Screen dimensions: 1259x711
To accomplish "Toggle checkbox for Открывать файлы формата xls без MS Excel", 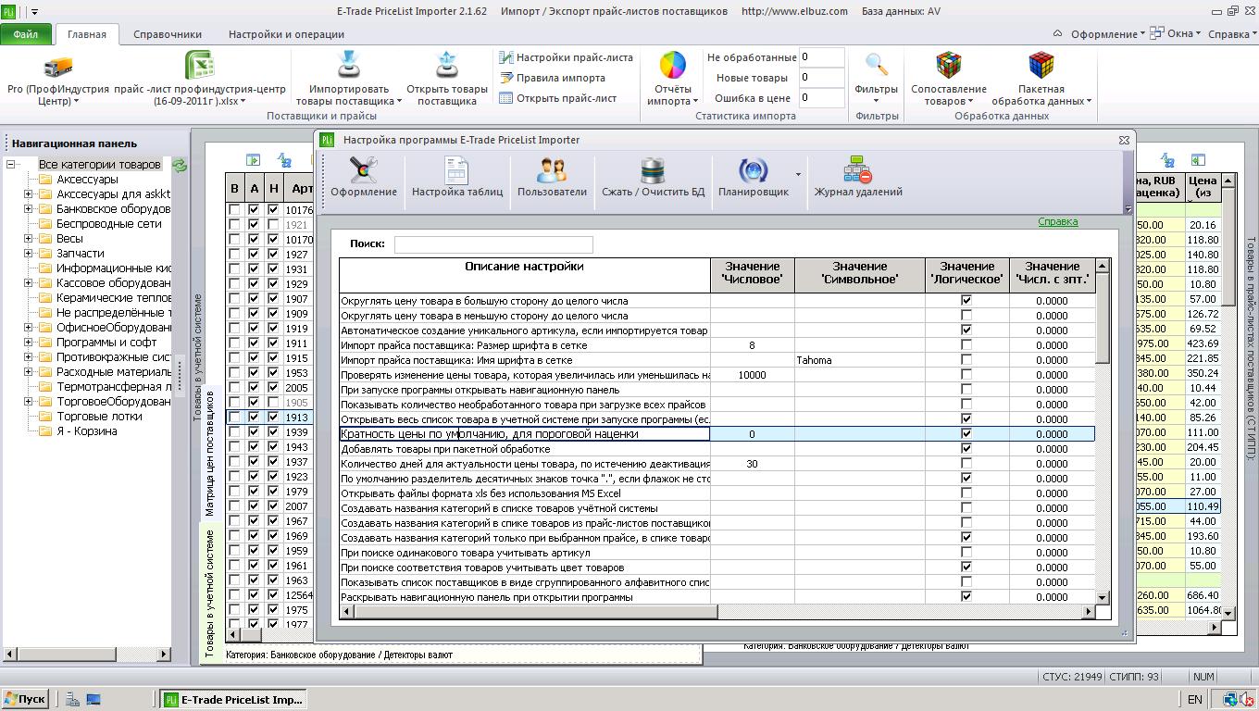I will coord(966,493).
